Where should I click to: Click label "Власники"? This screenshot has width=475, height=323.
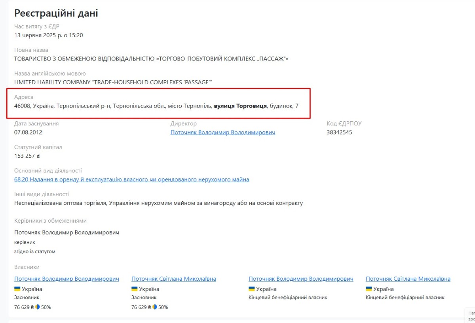[x=27, y=267]
